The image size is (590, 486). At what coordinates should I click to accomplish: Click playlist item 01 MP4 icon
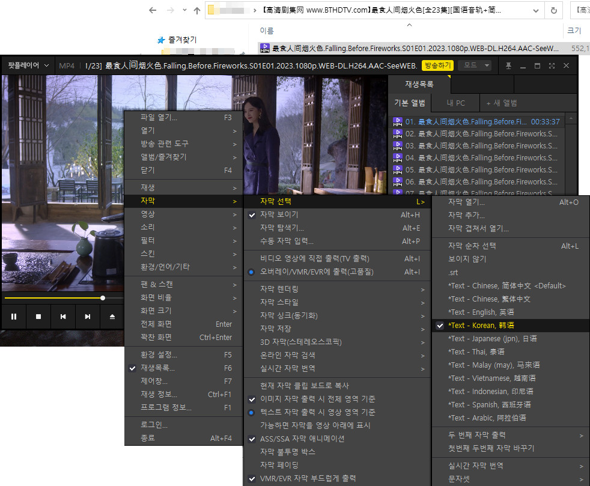397,122
